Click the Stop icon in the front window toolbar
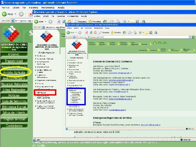The image size is (196, 147). [x=86, y=33]
